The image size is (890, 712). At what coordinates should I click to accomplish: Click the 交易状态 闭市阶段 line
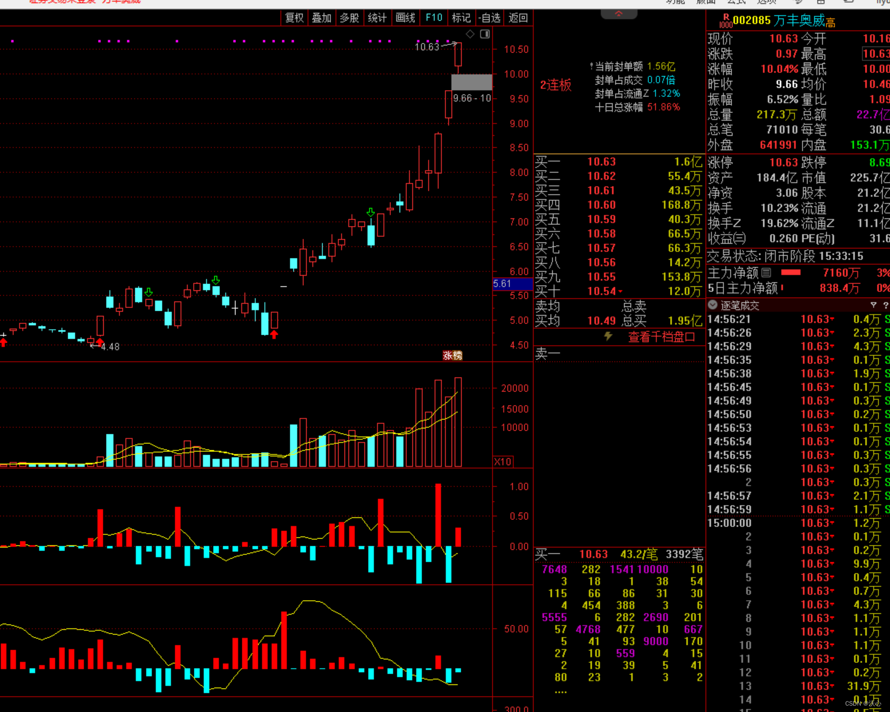(786, 256)
